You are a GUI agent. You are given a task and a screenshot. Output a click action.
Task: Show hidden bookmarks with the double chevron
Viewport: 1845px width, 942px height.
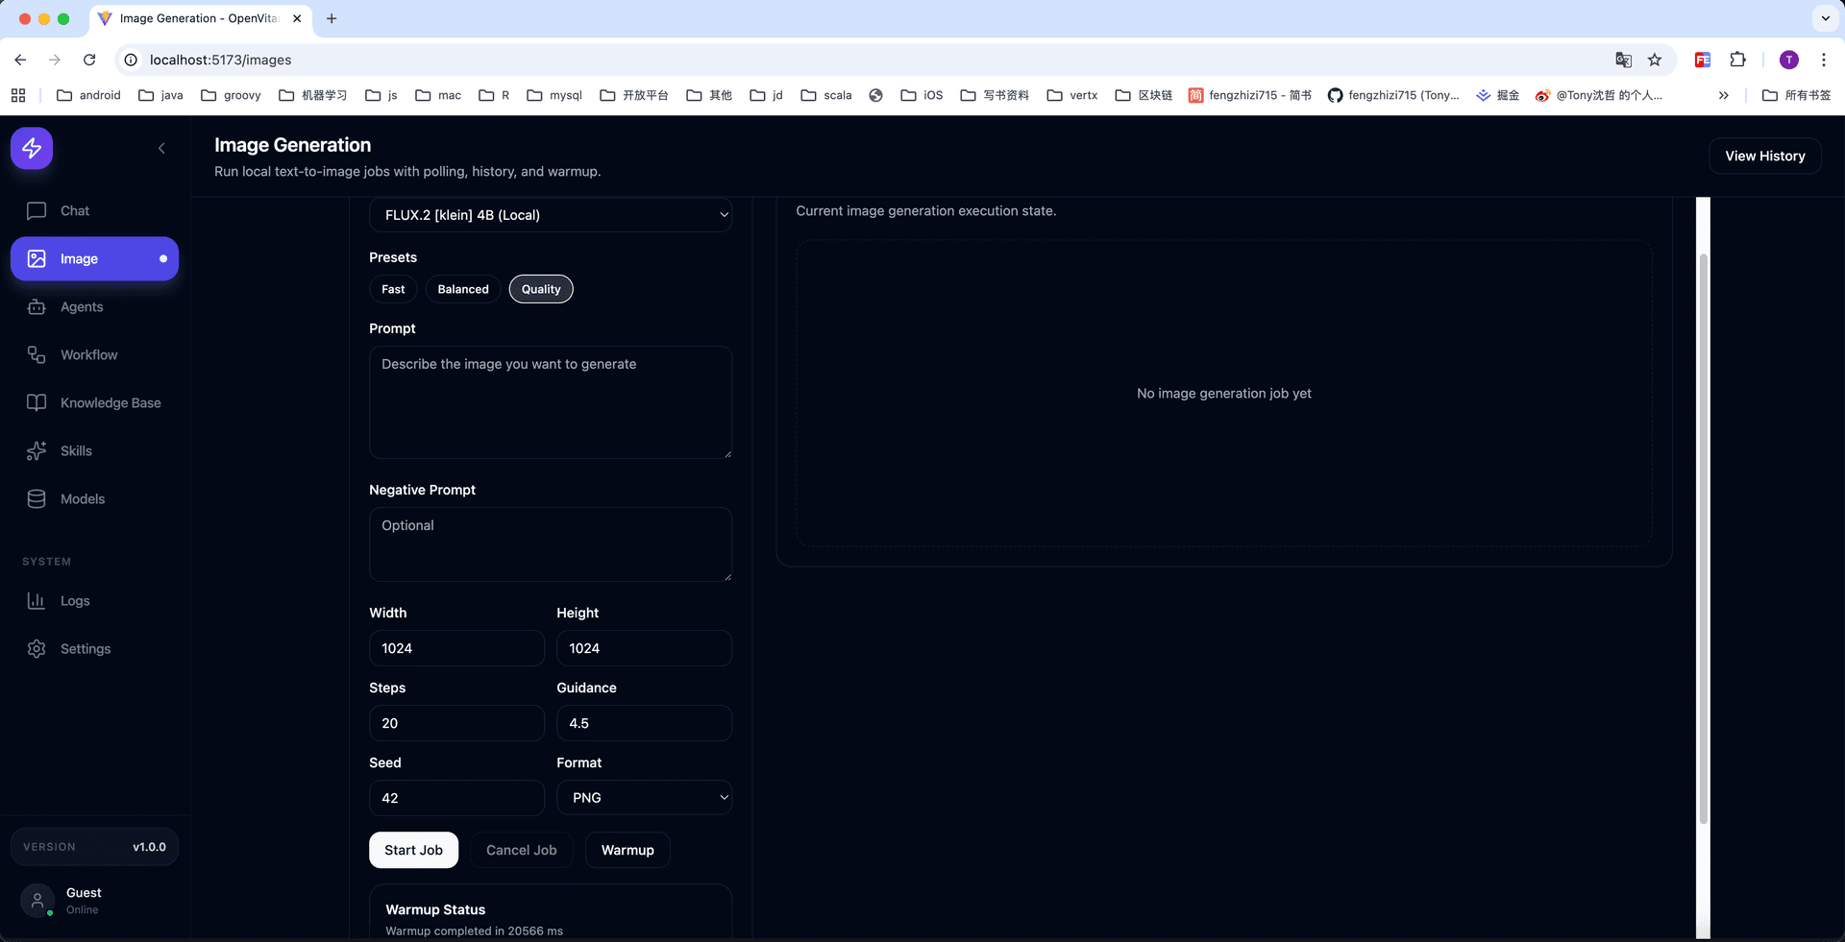click(x=1724, y=95)
